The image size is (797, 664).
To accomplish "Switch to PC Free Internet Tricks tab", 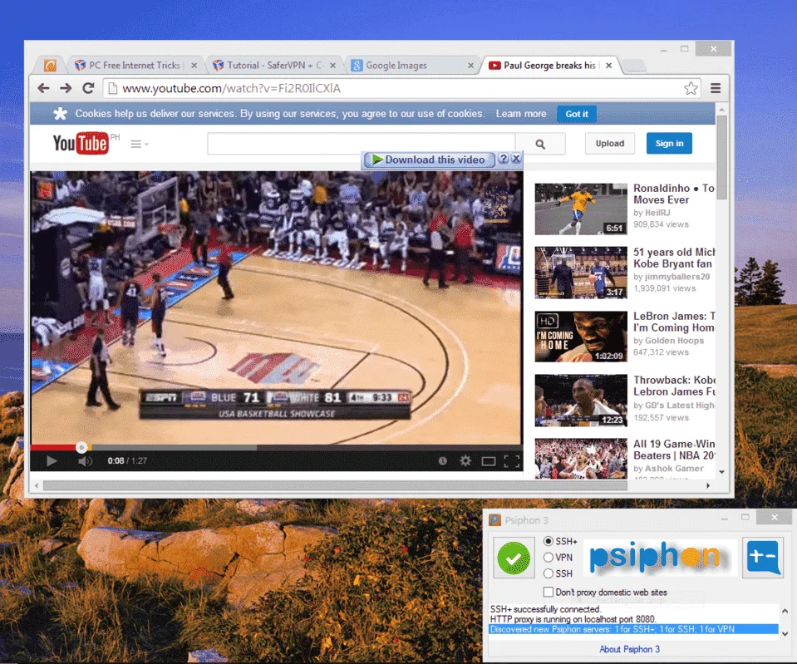I will [x=135, y=65].
